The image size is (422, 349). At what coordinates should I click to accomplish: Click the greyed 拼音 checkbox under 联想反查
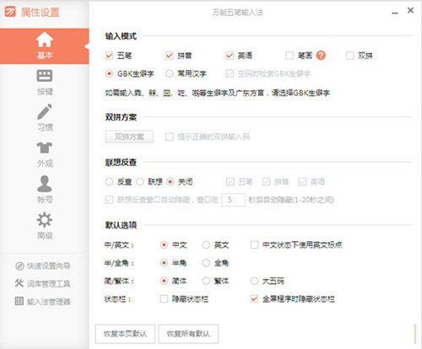tap(266, 182)
